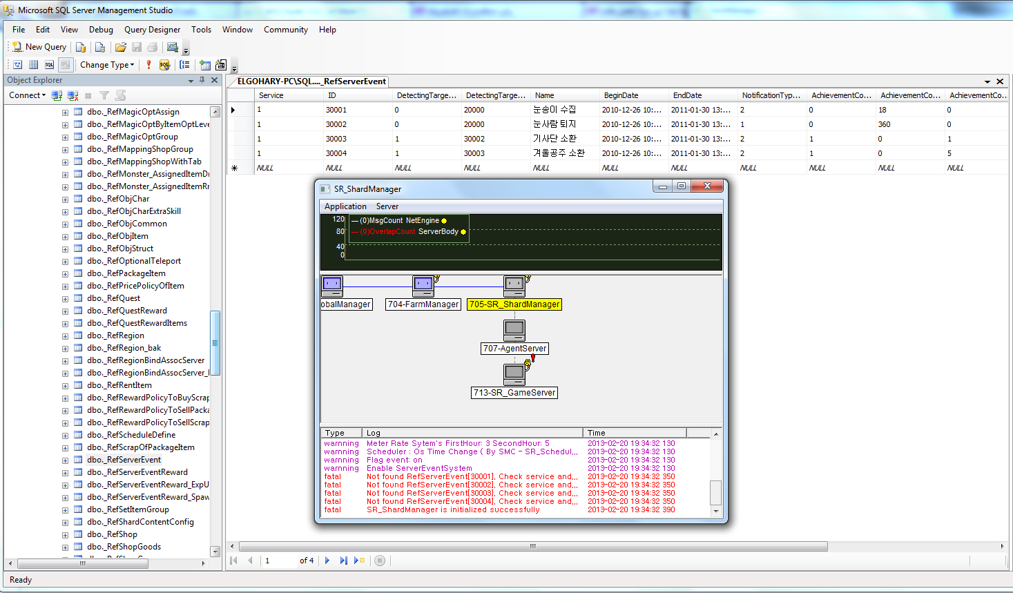Viewport: 1013px width, 593px height.
Task: Expand dbo._RefServerEvent tree node
Action: (65, 460)
